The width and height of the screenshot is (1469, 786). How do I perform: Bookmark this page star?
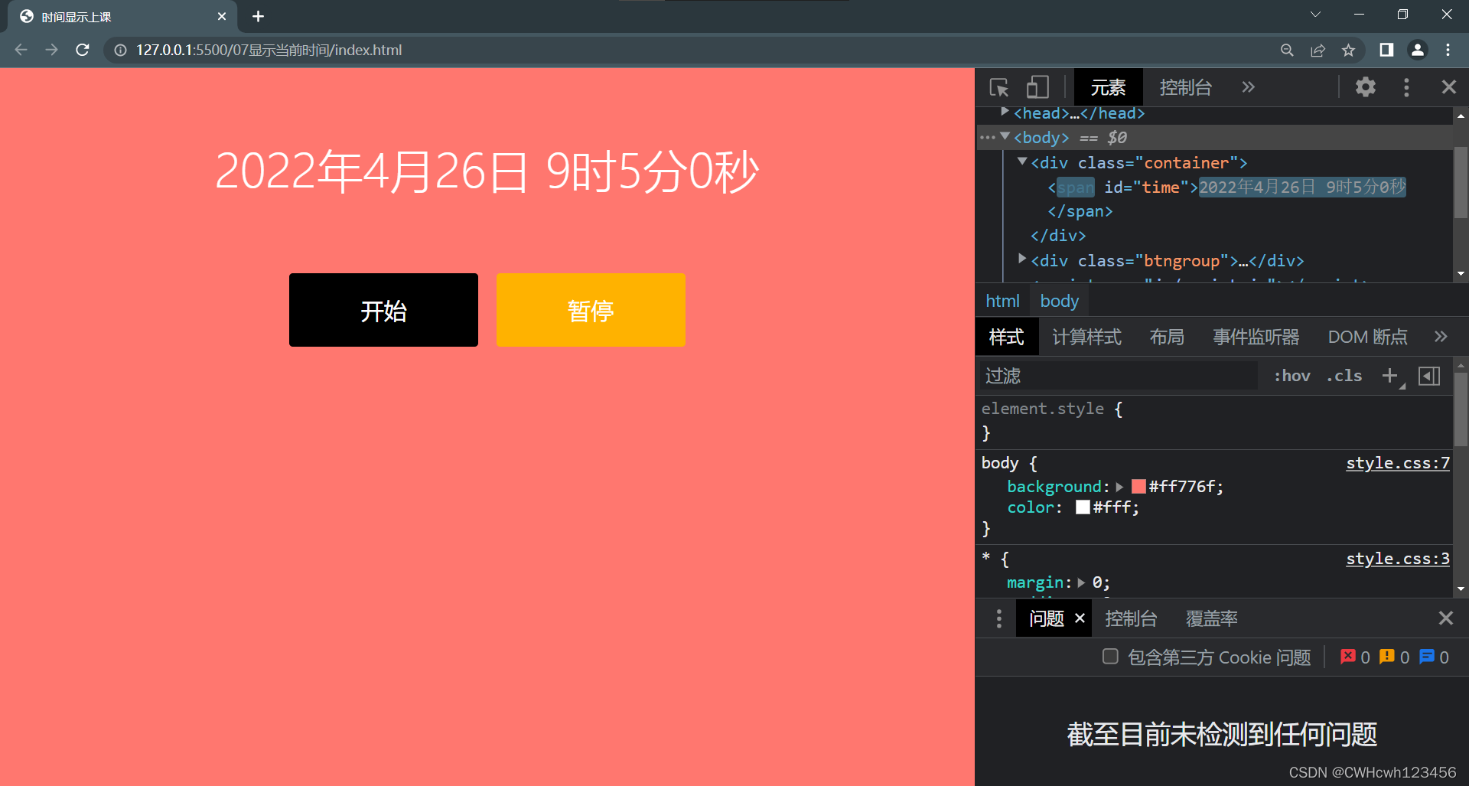[1348, 50]
